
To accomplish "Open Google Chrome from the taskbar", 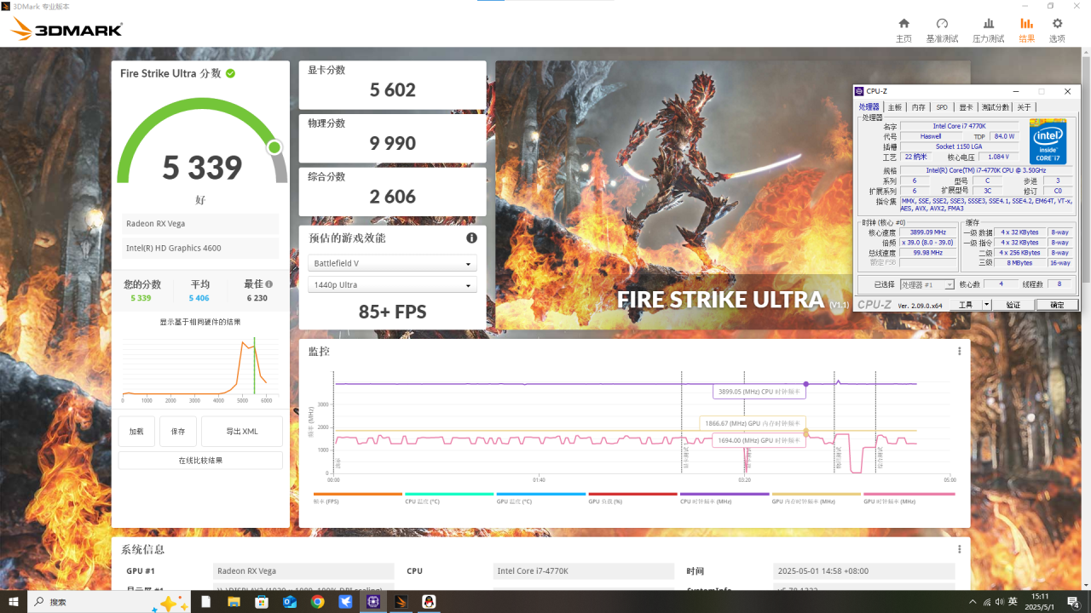I will 318,602.
